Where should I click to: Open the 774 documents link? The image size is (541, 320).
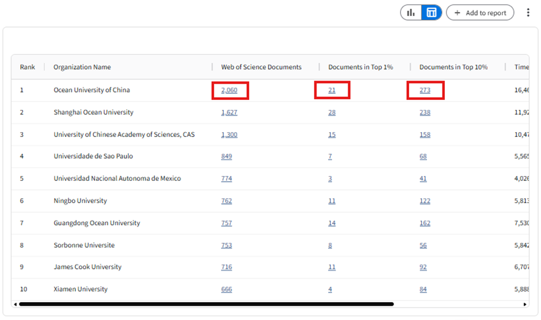click(226, 179)
